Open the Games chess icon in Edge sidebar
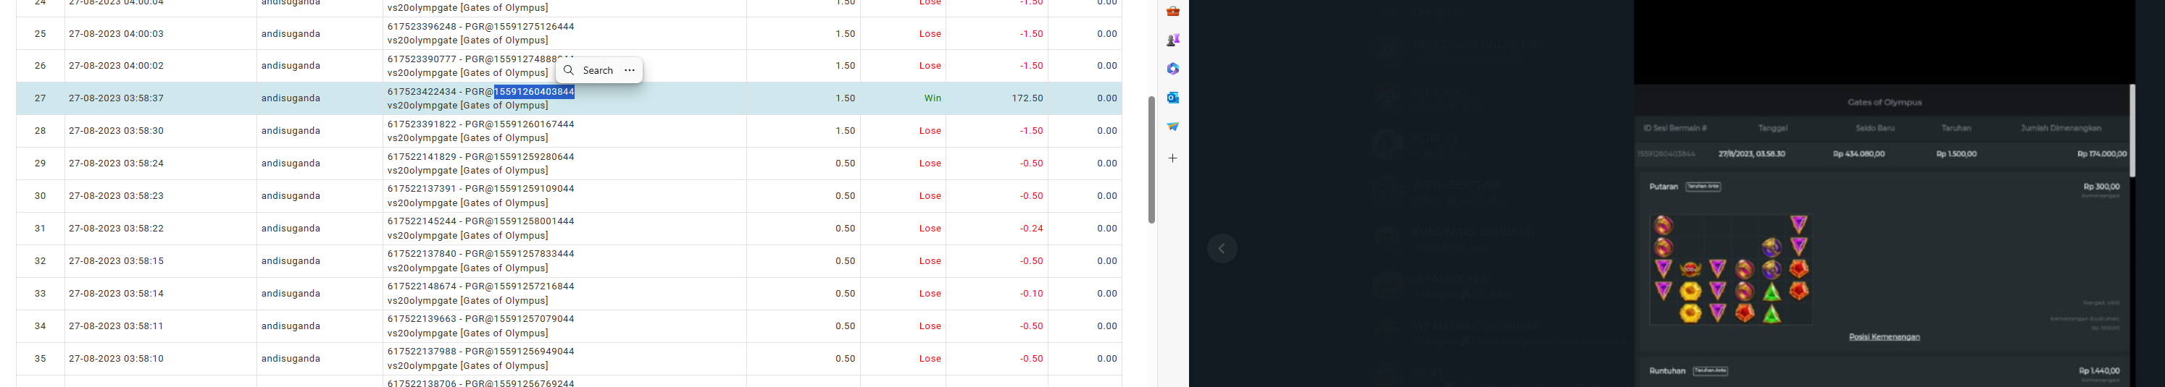 (x=1172, y=40)
